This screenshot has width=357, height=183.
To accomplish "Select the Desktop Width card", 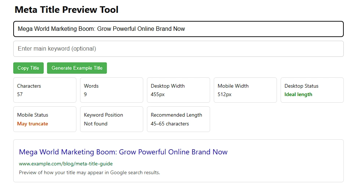I will [x=178, y=90].
